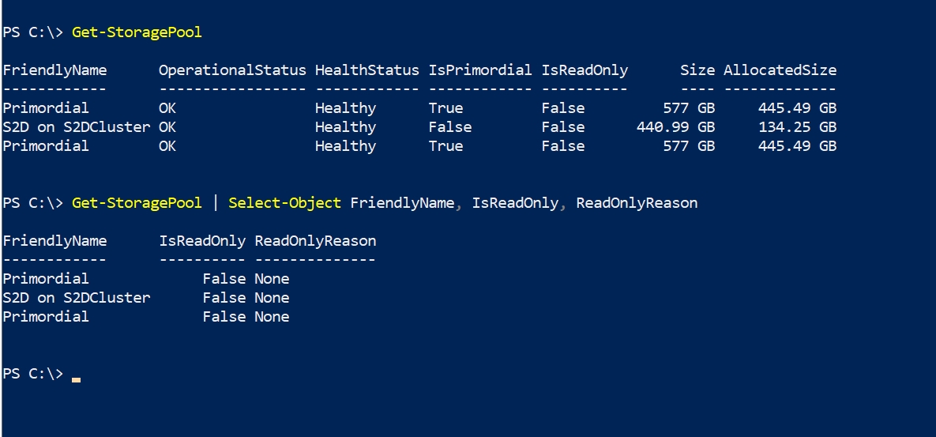Viewport: 936px width, 437px height.
Task: Click the 440.99 GB size value
Action: click(675, 127)
